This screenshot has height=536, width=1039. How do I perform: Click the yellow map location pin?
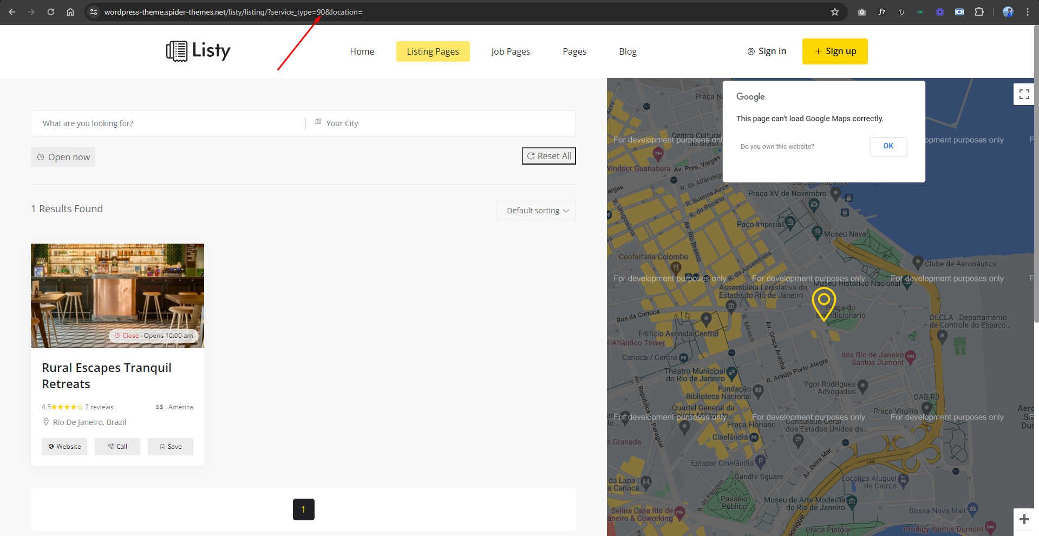click(x=824, y=303)
